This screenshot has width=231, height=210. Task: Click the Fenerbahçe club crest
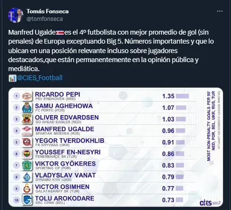pos(27,154)
